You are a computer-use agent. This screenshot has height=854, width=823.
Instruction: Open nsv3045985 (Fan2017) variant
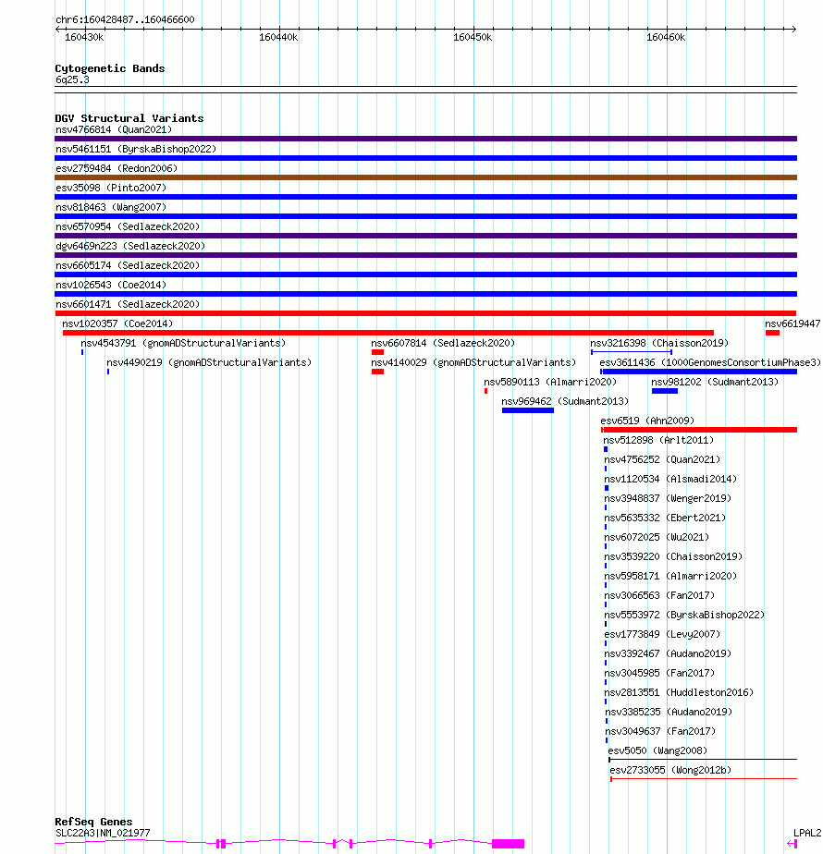coord(659,673)
